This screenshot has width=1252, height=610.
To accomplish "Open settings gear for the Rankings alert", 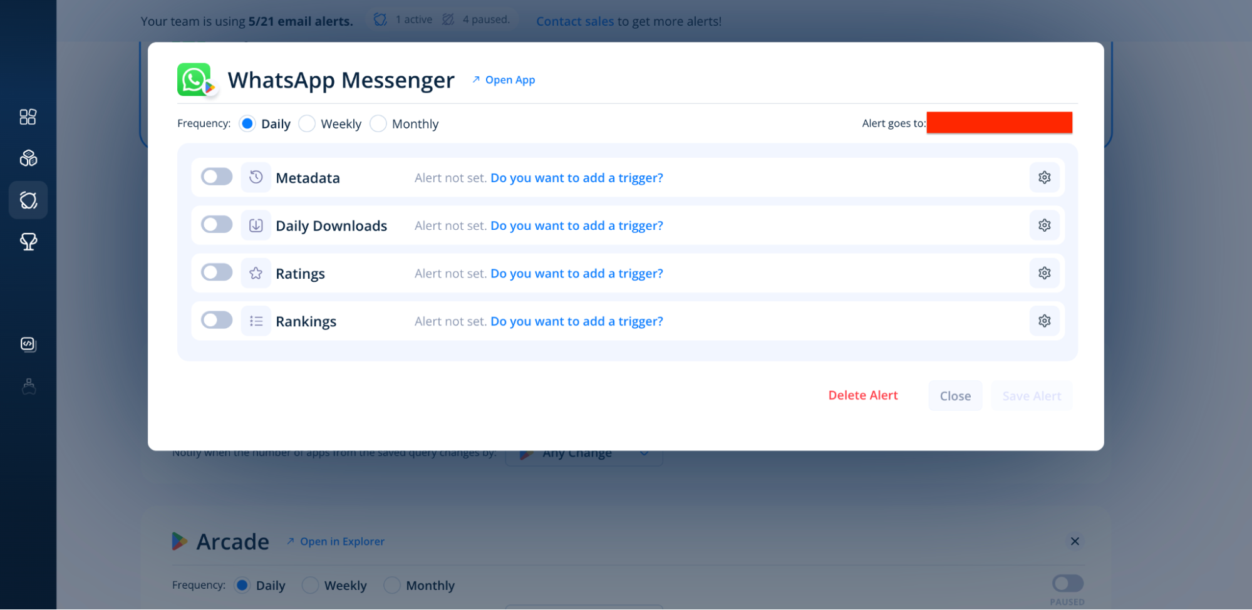I will [1044, 321].
